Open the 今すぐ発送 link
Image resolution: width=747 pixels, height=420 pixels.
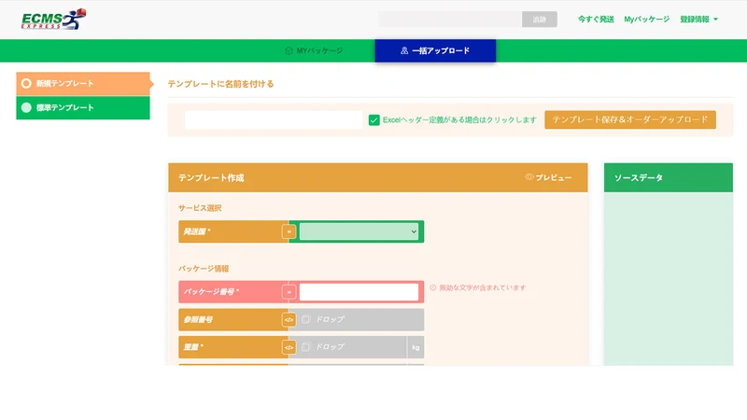(x=596, y=20)
